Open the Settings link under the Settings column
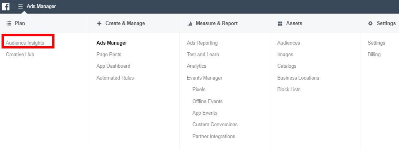The image size is (399, 150). (376, 43)
